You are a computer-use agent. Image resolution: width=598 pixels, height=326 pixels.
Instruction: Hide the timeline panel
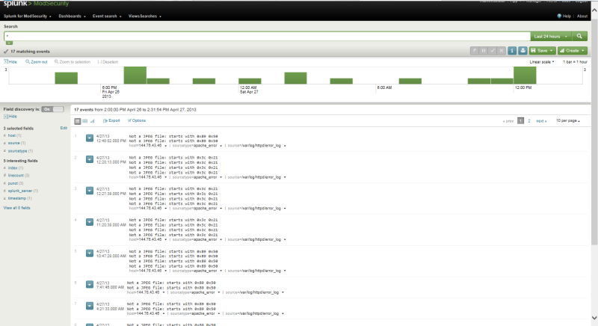coord(10,62)
